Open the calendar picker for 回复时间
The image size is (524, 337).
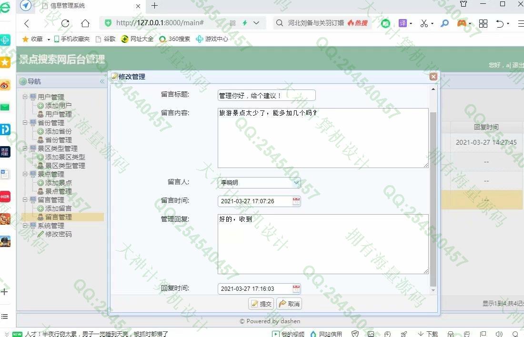pyautogui.click(x=296, y=289)
